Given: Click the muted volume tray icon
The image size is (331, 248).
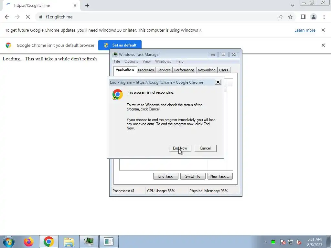Looking at the screenshot, I should 298,242.
